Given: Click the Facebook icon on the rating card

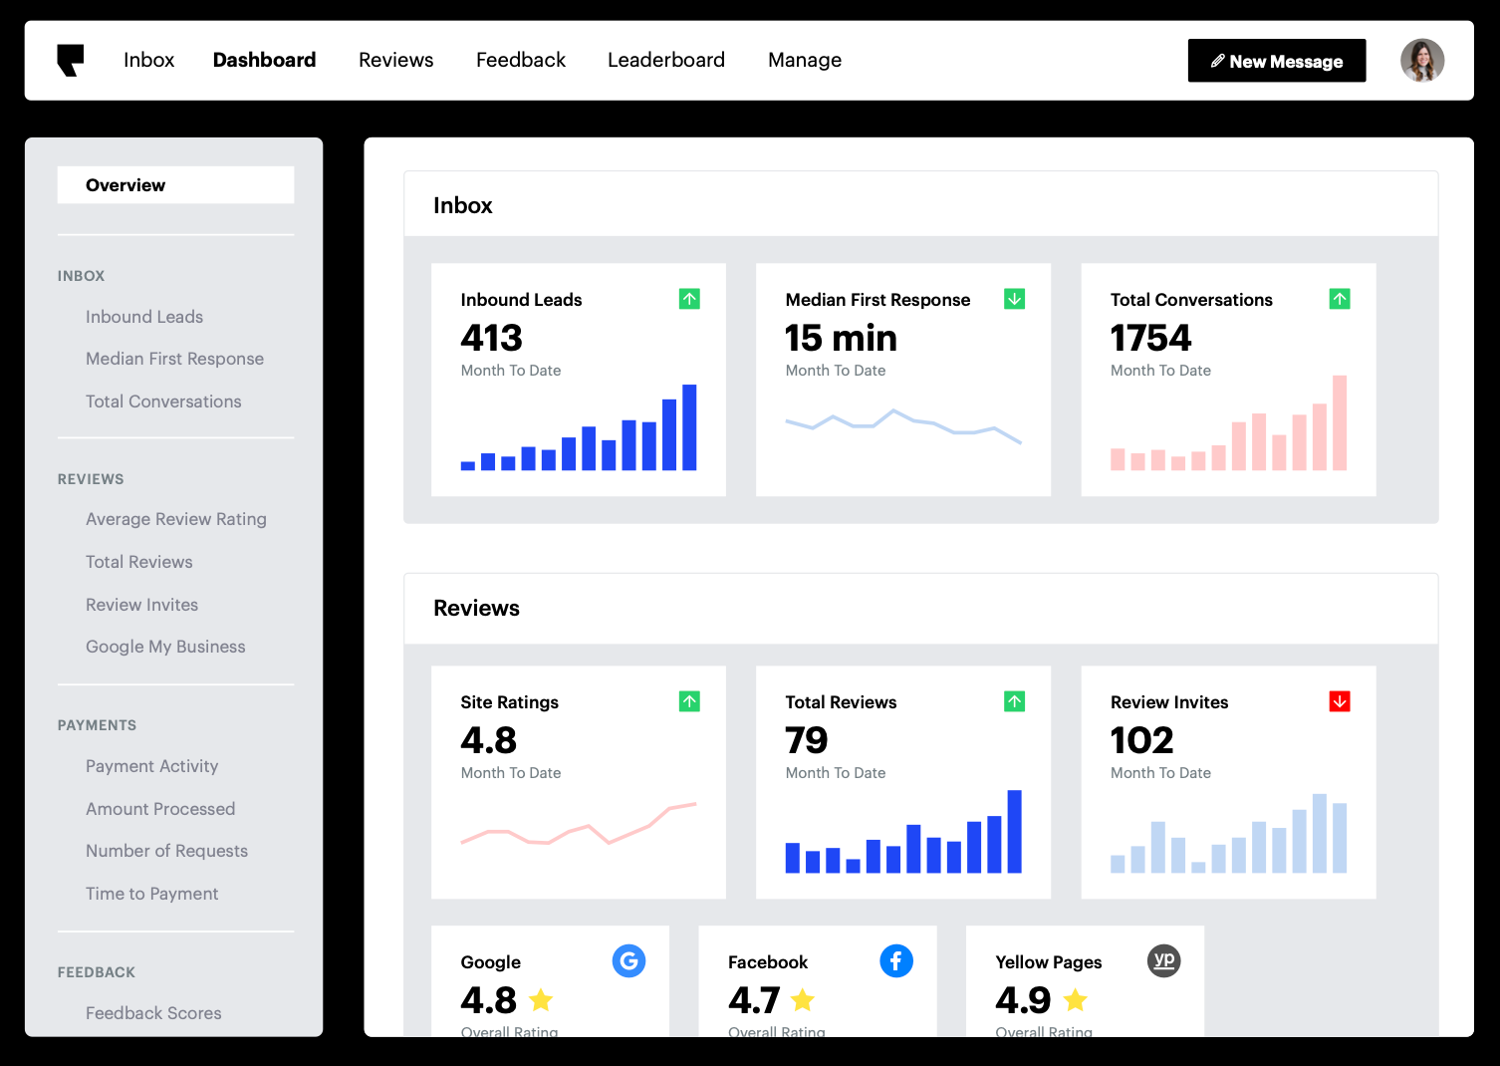Looking at the screenshot, I should click(895, 960).
